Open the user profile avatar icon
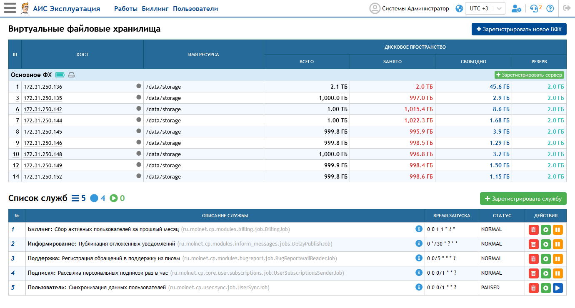The image size is (575, 308). [x=375, y=8]
